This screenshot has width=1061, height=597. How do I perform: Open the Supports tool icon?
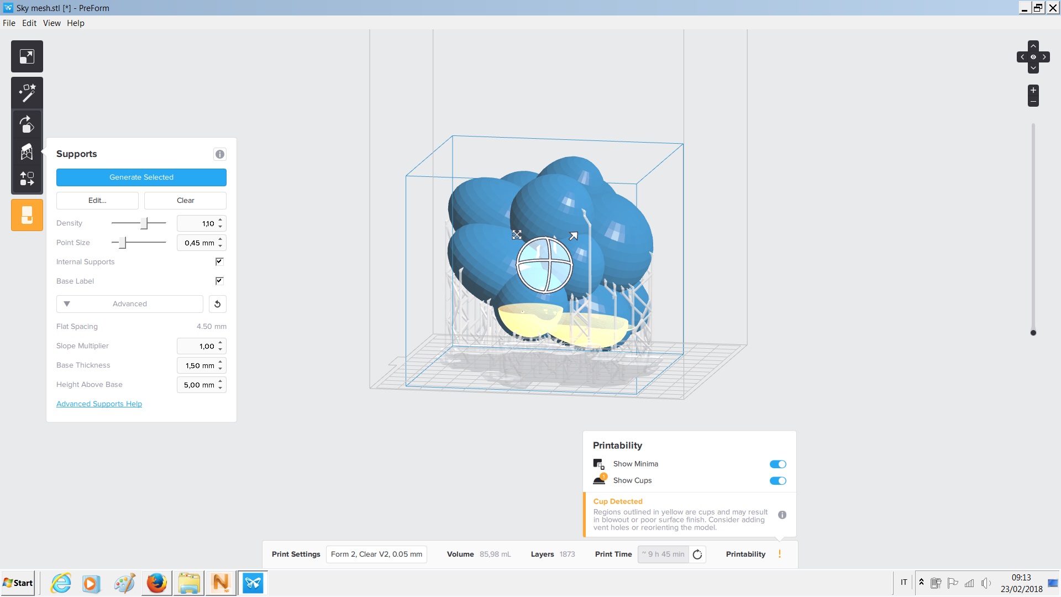pos(27,151)
